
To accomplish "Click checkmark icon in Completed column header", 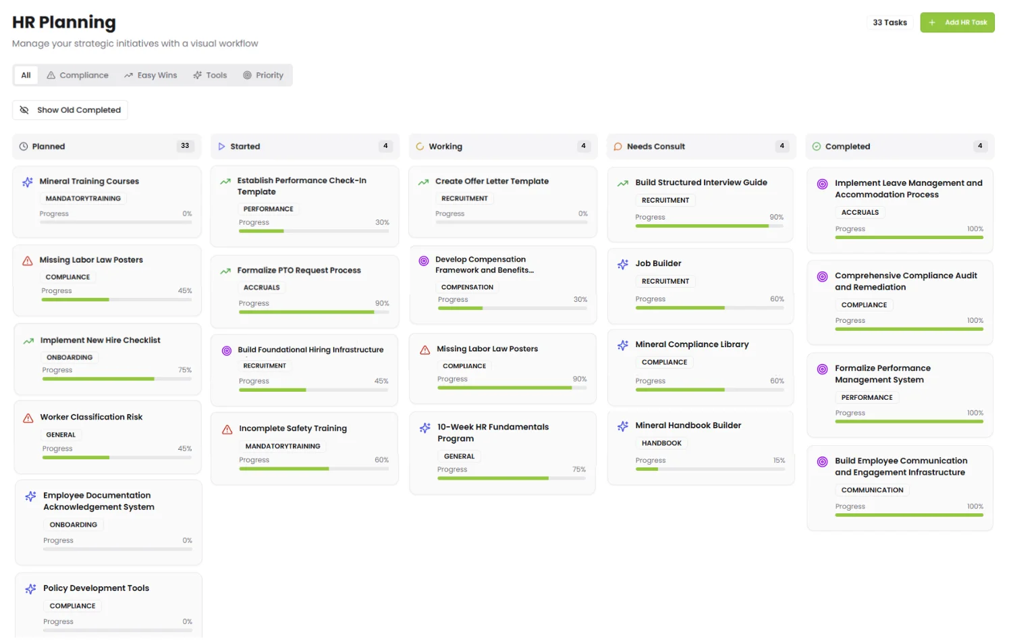I will 817,147.
